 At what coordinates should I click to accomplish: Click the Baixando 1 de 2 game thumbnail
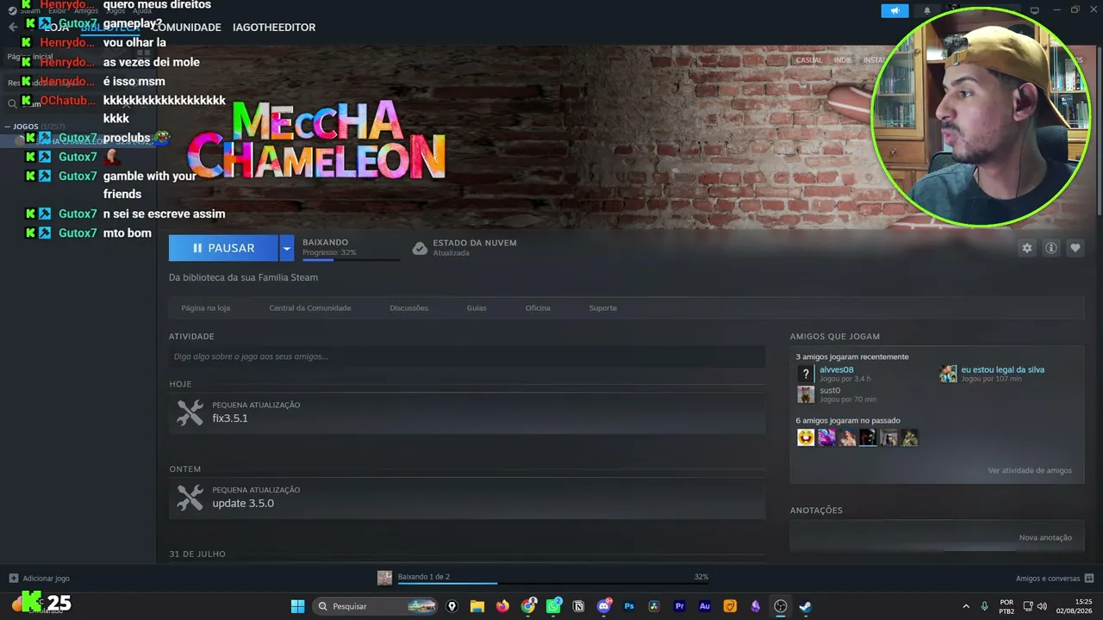(384, 578)
